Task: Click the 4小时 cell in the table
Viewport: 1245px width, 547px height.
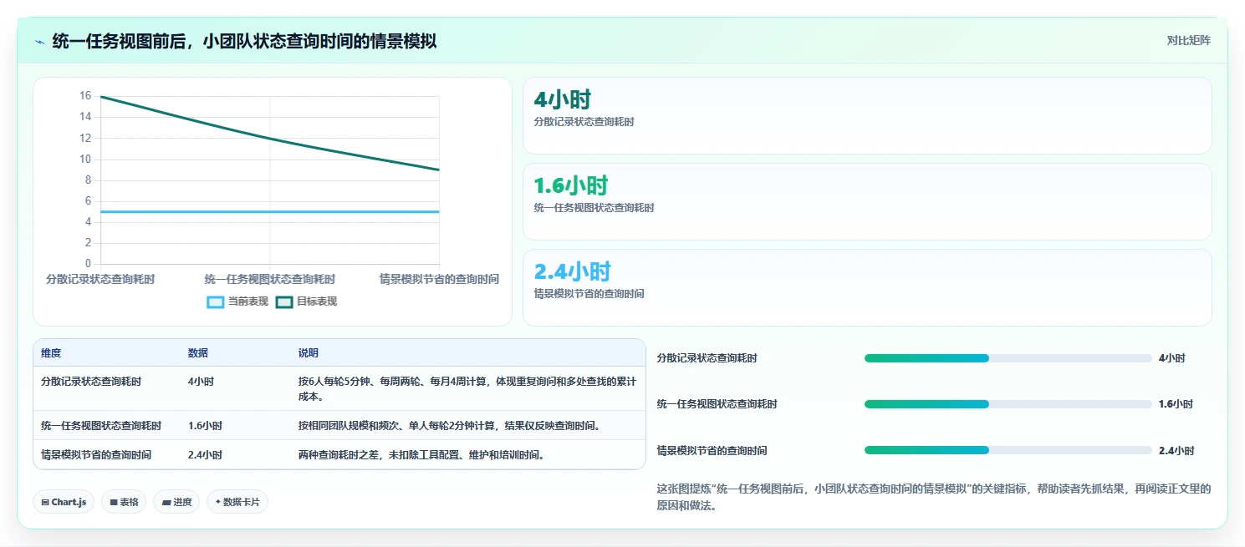Action: point(201,382)
